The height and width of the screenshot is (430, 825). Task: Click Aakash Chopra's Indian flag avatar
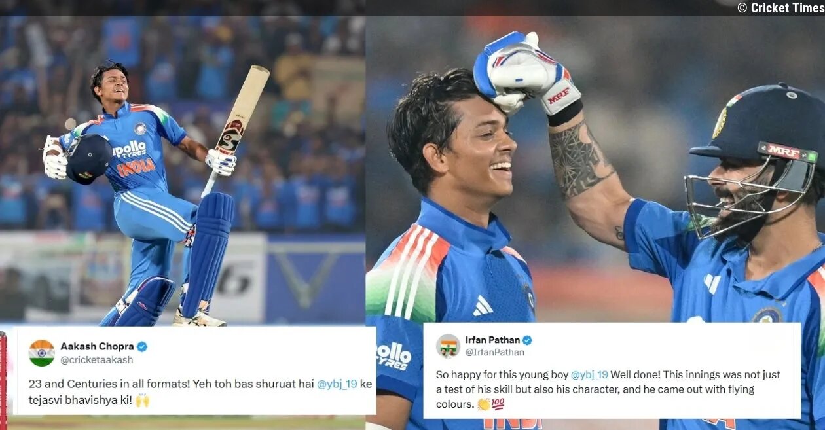(42, 353)
